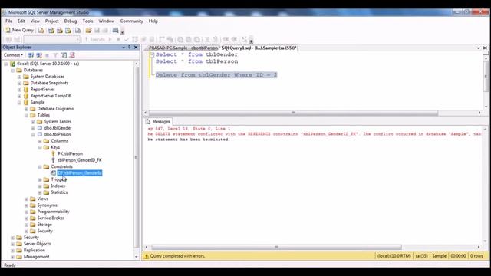Click the Disconnect icon in Object Explorer toolbar
This screenshot has width=491, height=276.
click(39, 55)
